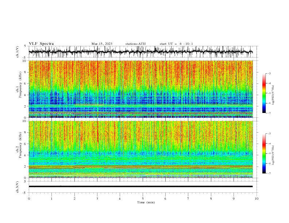Click the ch.1 spectrogram color bar
The width and height of the screenshot is (289, 223).
[x=264, y=93]
